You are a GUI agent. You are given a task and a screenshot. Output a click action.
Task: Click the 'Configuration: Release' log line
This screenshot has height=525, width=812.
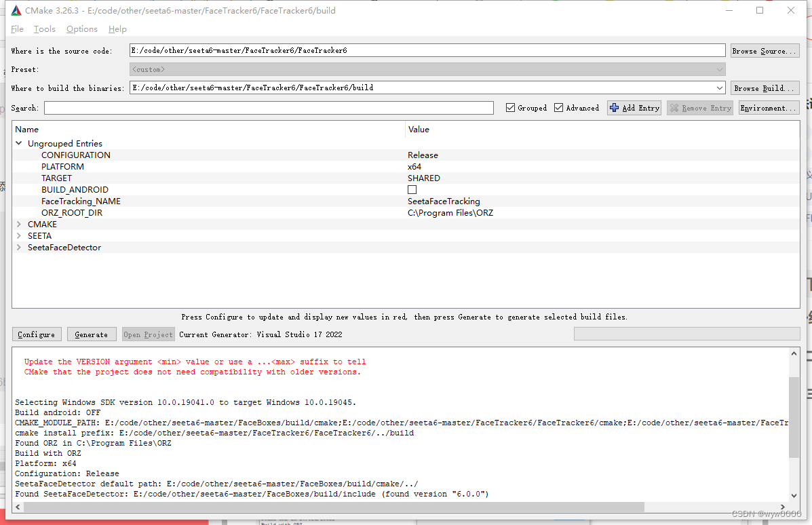click(x=67, y=473)
